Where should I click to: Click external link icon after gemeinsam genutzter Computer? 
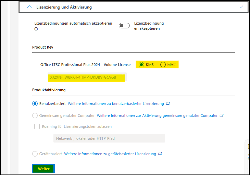tap(222, 116)
